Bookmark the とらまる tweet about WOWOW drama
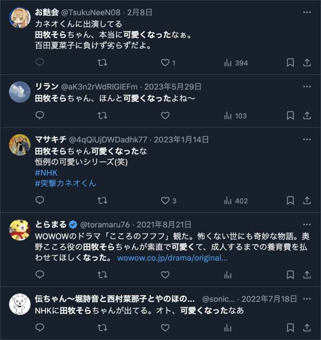Image resolution: width=321 pixels, height=340 pixels. tap(290, 275)
